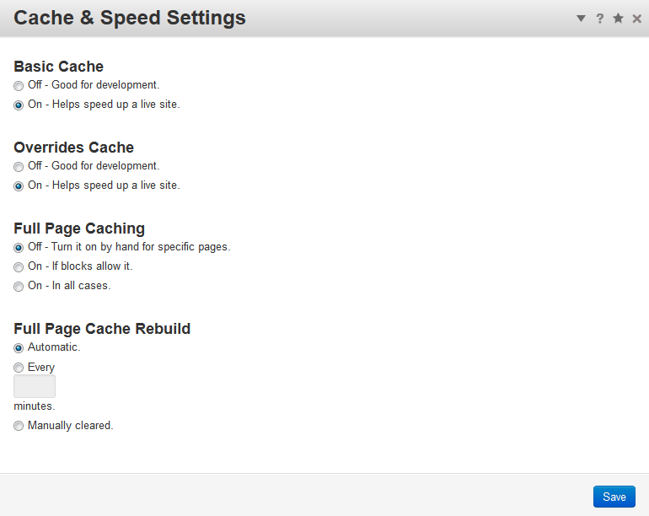Click the 'Full Page Cache Rebuild' heading
The width and height of the screenshot is (649, 516).
(x=102, y=329)
